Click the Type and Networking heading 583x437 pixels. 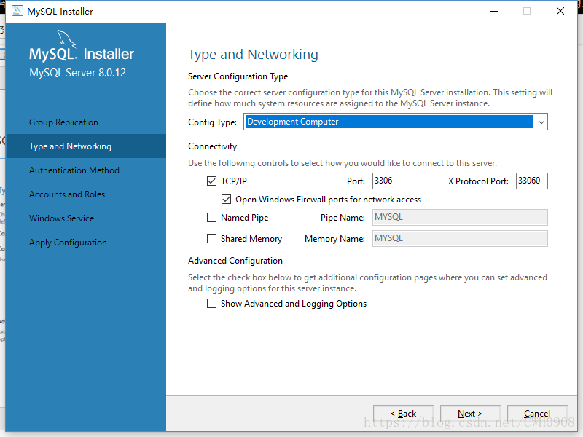[253, 54]
